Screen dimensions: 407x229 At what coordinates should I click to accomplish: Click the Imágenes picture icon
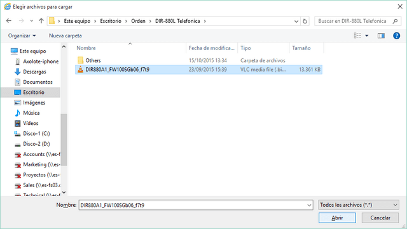tap(17, 103)
